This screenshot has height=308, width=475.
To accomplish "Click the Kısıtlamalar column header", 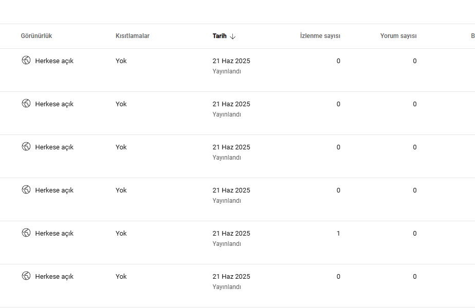I will click(133, 36).
